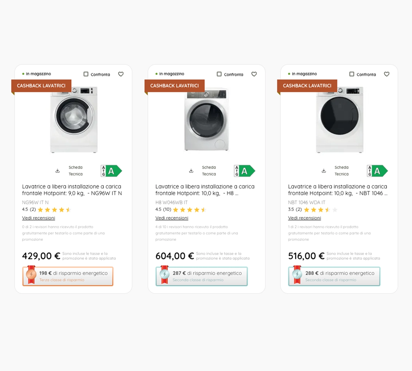Download technical sheet for NBT 1046 WDA

[x=324, y=171]
